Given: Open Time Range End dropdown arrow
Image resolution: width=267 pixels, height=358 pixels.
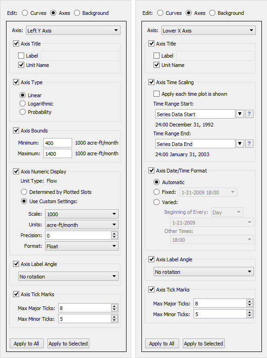Looking at the screenshot, I should tap(240, 144).
